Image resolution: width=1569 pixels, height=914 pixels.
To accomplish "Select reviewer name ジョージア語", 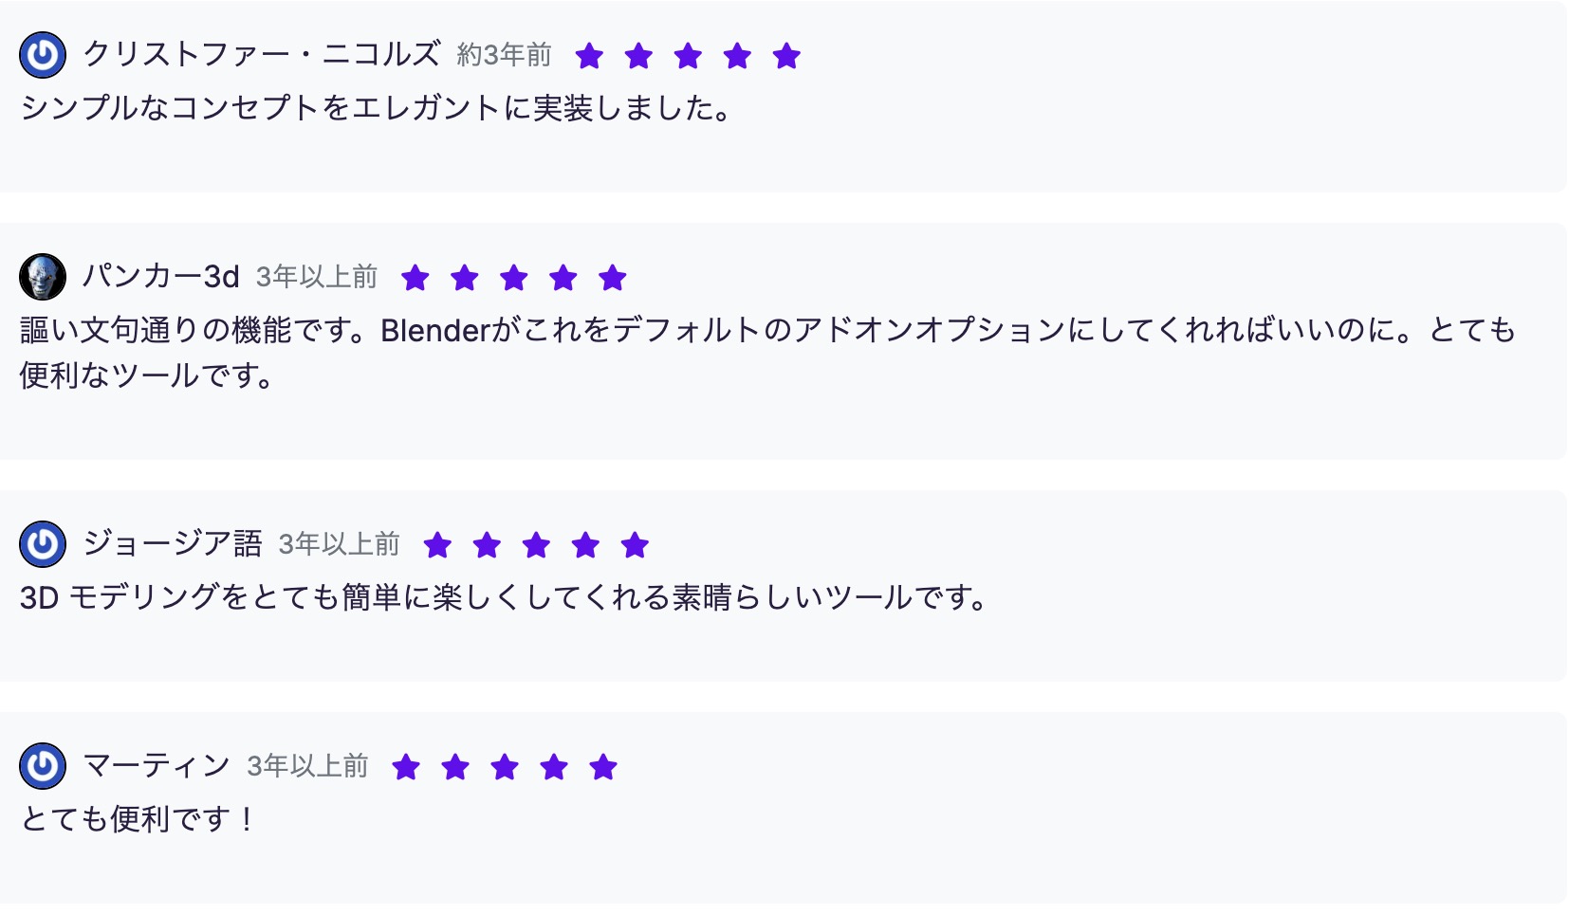I will pos(173,543).
